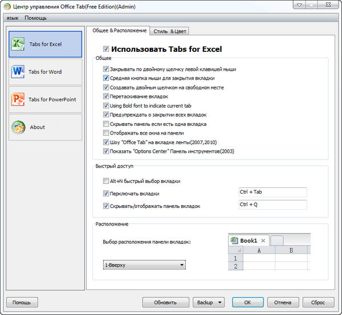
Task: Click the Ctrl + Tab shortcut field
Action: (272, 192)
